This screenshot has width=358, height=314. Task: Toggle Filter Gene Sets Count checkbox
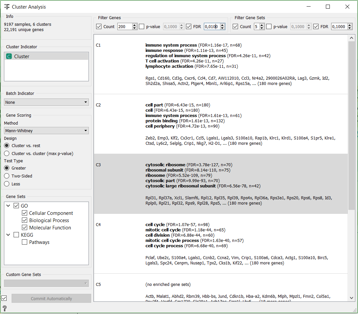235,27
